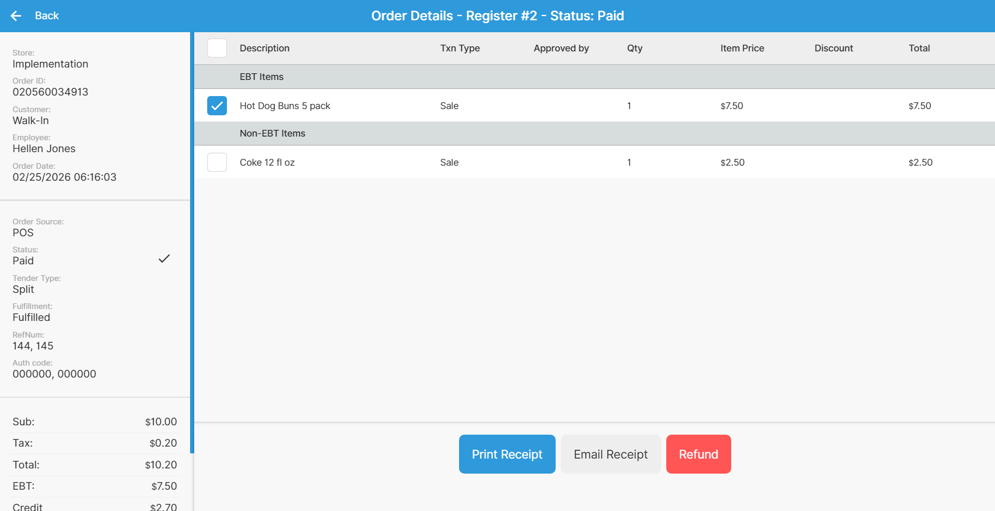Select the Approved by column header
Image resolution: width=995 pixels, height=511 pixels.
[x=561, y=48]
